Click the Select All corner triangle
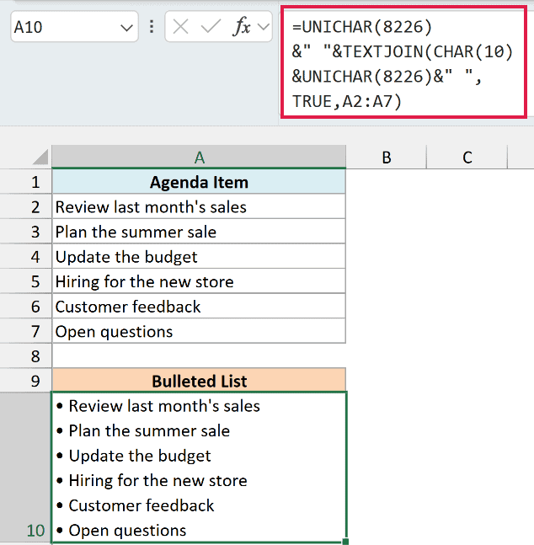Screen dimensions: 534x545 coord(40,157)
